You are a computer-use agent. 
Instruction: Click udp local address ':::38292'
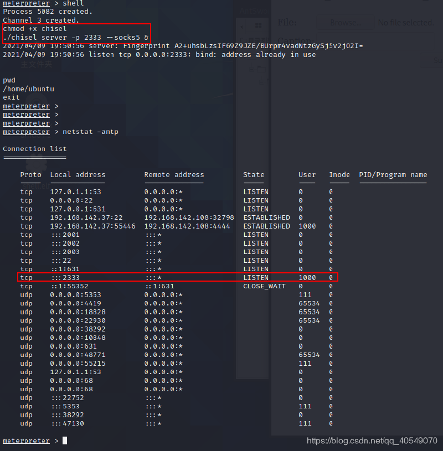[x=68, y=415]
